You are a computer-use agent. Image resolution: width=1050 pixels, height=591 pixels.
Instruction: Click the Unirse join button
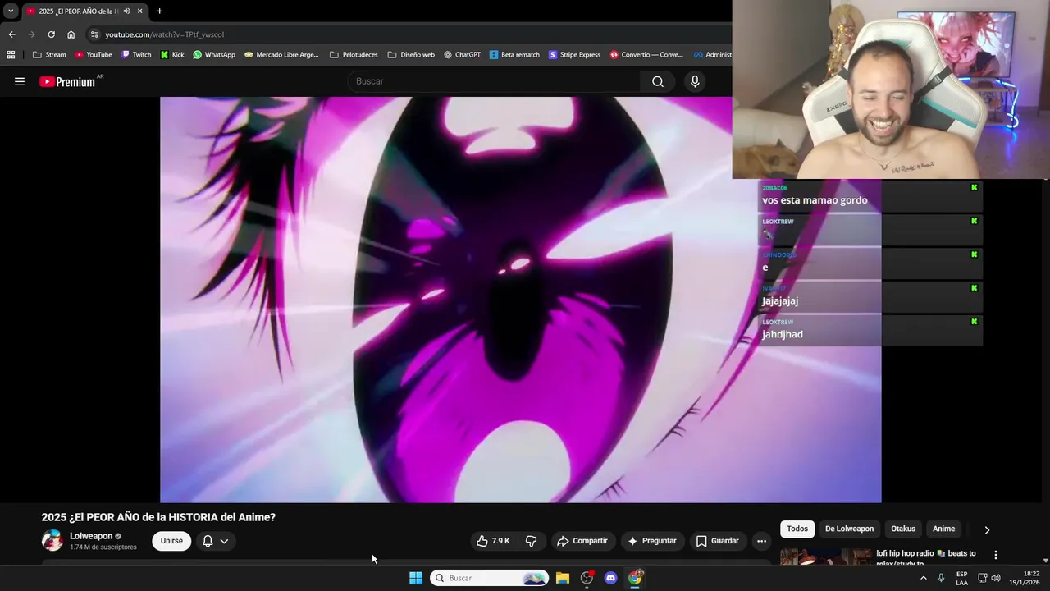click(x=171, y=541)
